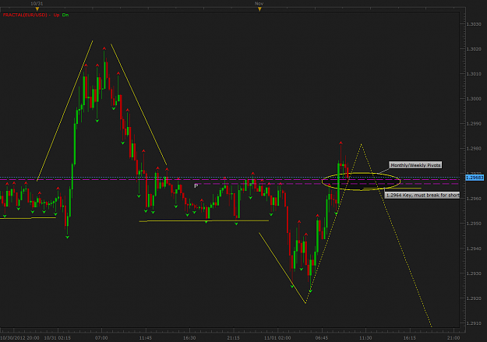Click the 11:45 time axis label
487x342 pixels.
tap(146, 337)
